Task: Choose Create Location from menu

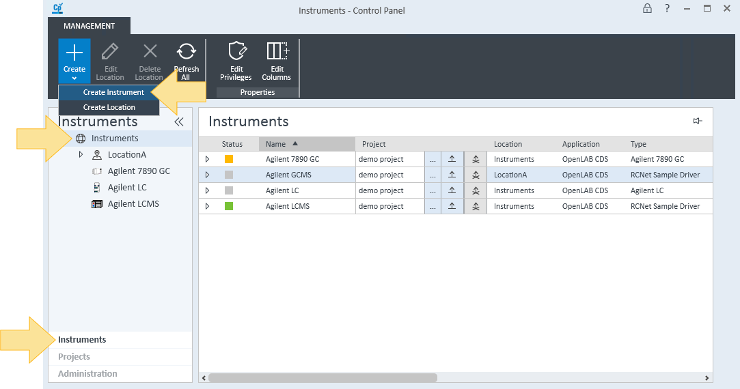Action: [x=109, y=108]
